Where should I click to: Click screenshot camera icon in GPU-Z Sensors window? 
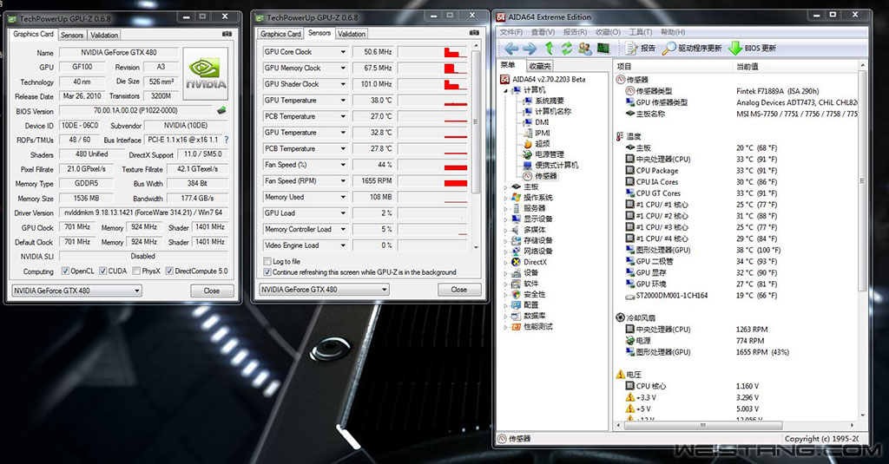(x=474, y=33)
